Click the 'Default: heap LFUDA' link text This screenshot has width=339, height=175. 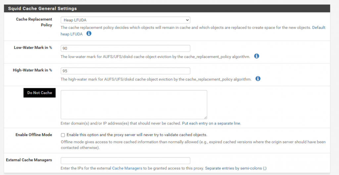coord(193,31)
